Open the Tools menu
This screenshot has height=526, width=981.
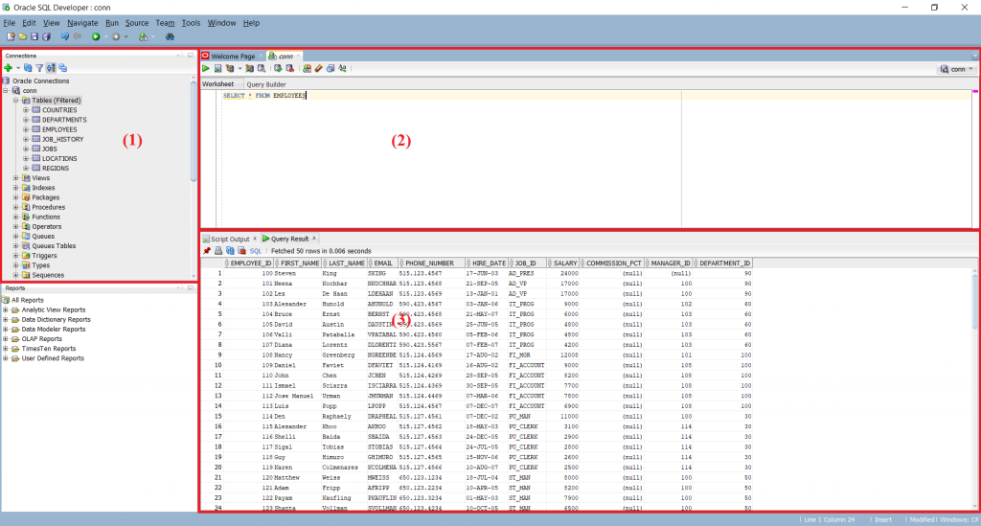click(191, 22)
